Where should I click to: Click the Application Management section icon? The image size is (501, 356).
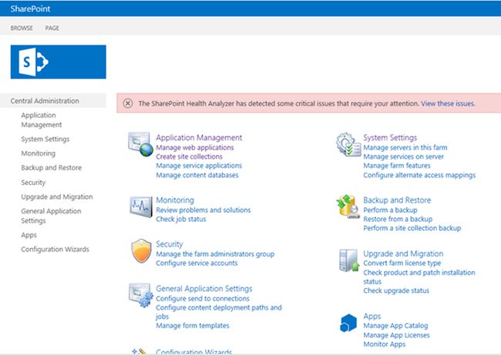coord(140,144)
